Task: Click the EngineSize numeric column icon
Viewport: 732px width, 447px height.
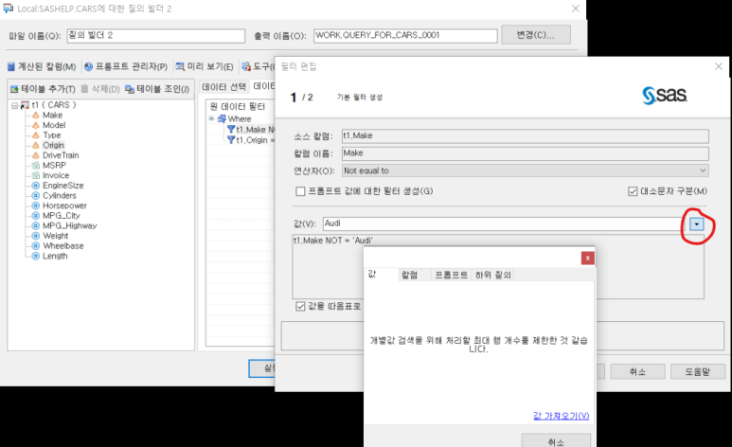Action: pos(35,186)
